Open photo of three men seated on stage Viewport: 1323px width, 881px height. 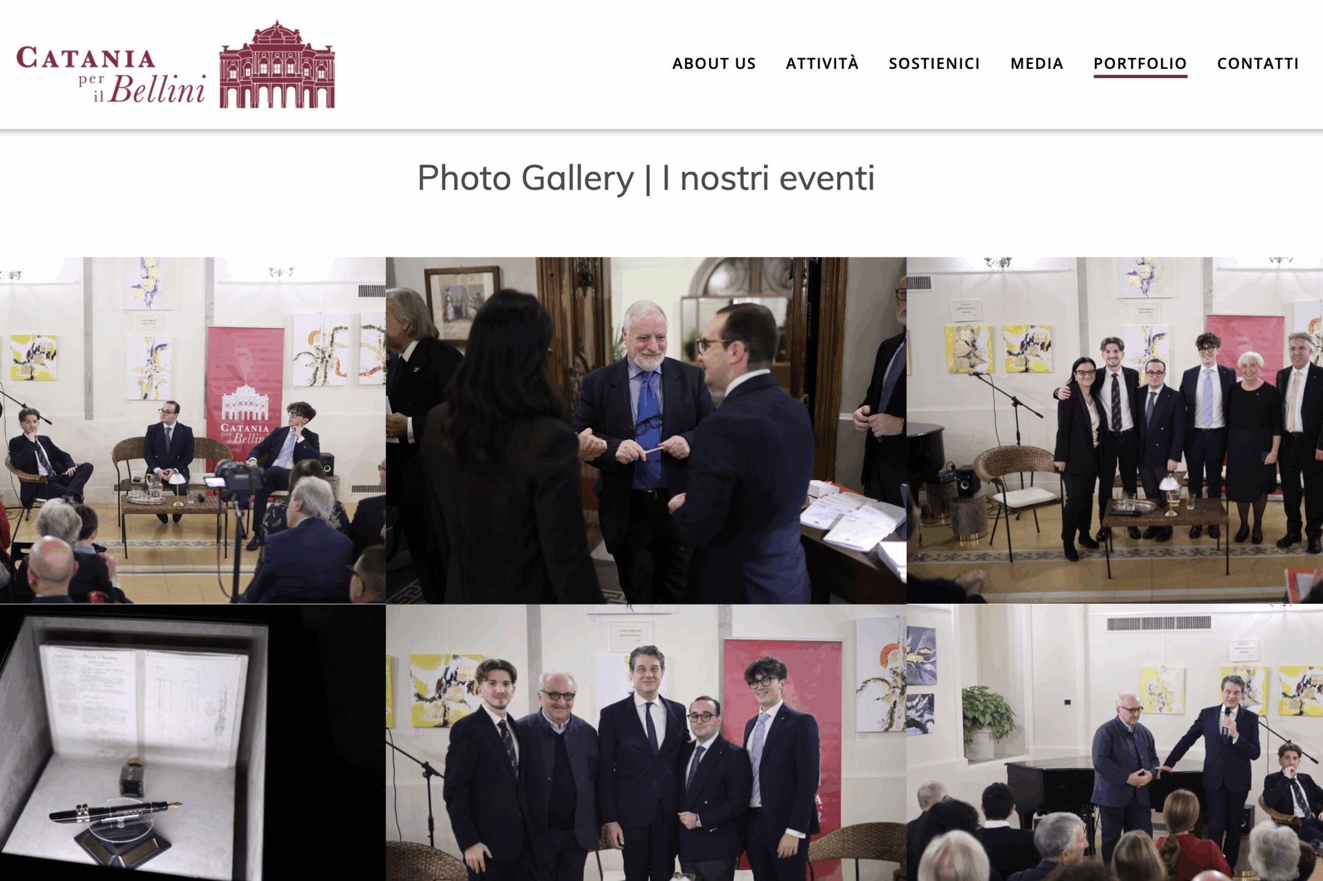[193, 430]
